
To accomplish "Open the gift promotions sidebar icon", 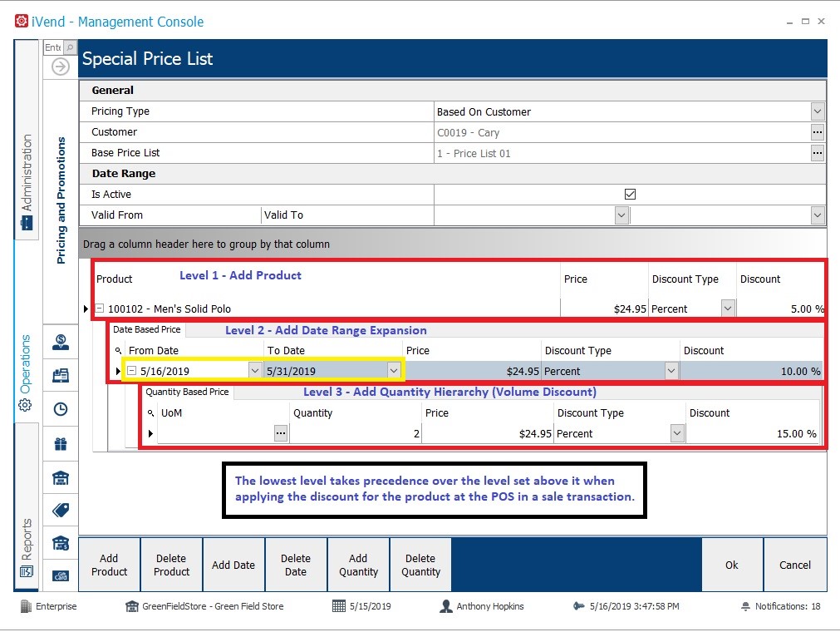I will tap(61, 444).
